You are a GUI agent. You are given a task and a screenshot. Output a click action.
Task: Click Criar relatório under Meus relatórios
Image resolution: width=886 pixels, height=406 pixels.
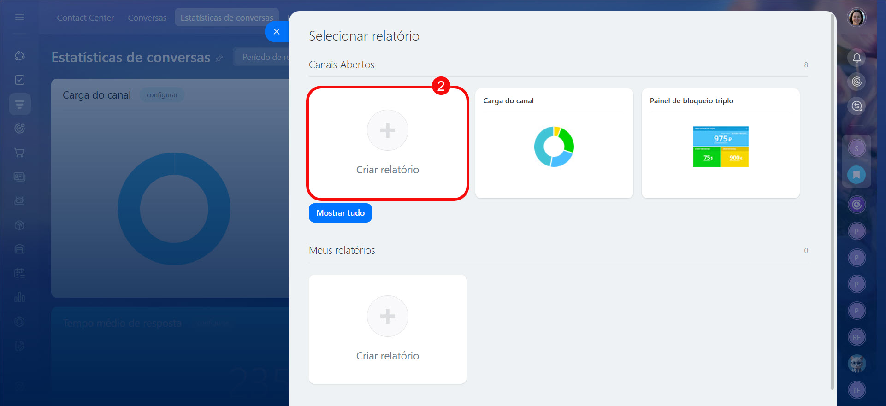tap(388, 329)
